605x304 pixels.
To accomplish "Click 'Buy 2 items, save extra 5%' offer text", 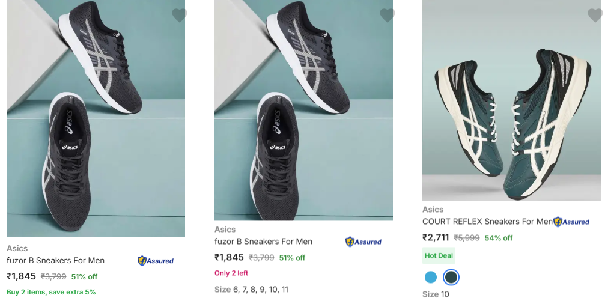I will 51,292.
